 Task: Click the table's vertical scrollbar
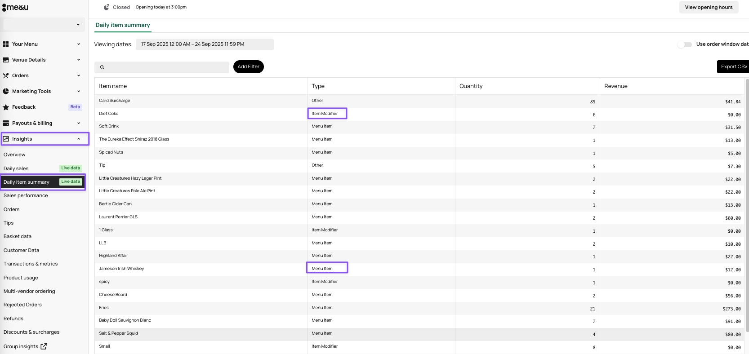[x=747, y=202]
